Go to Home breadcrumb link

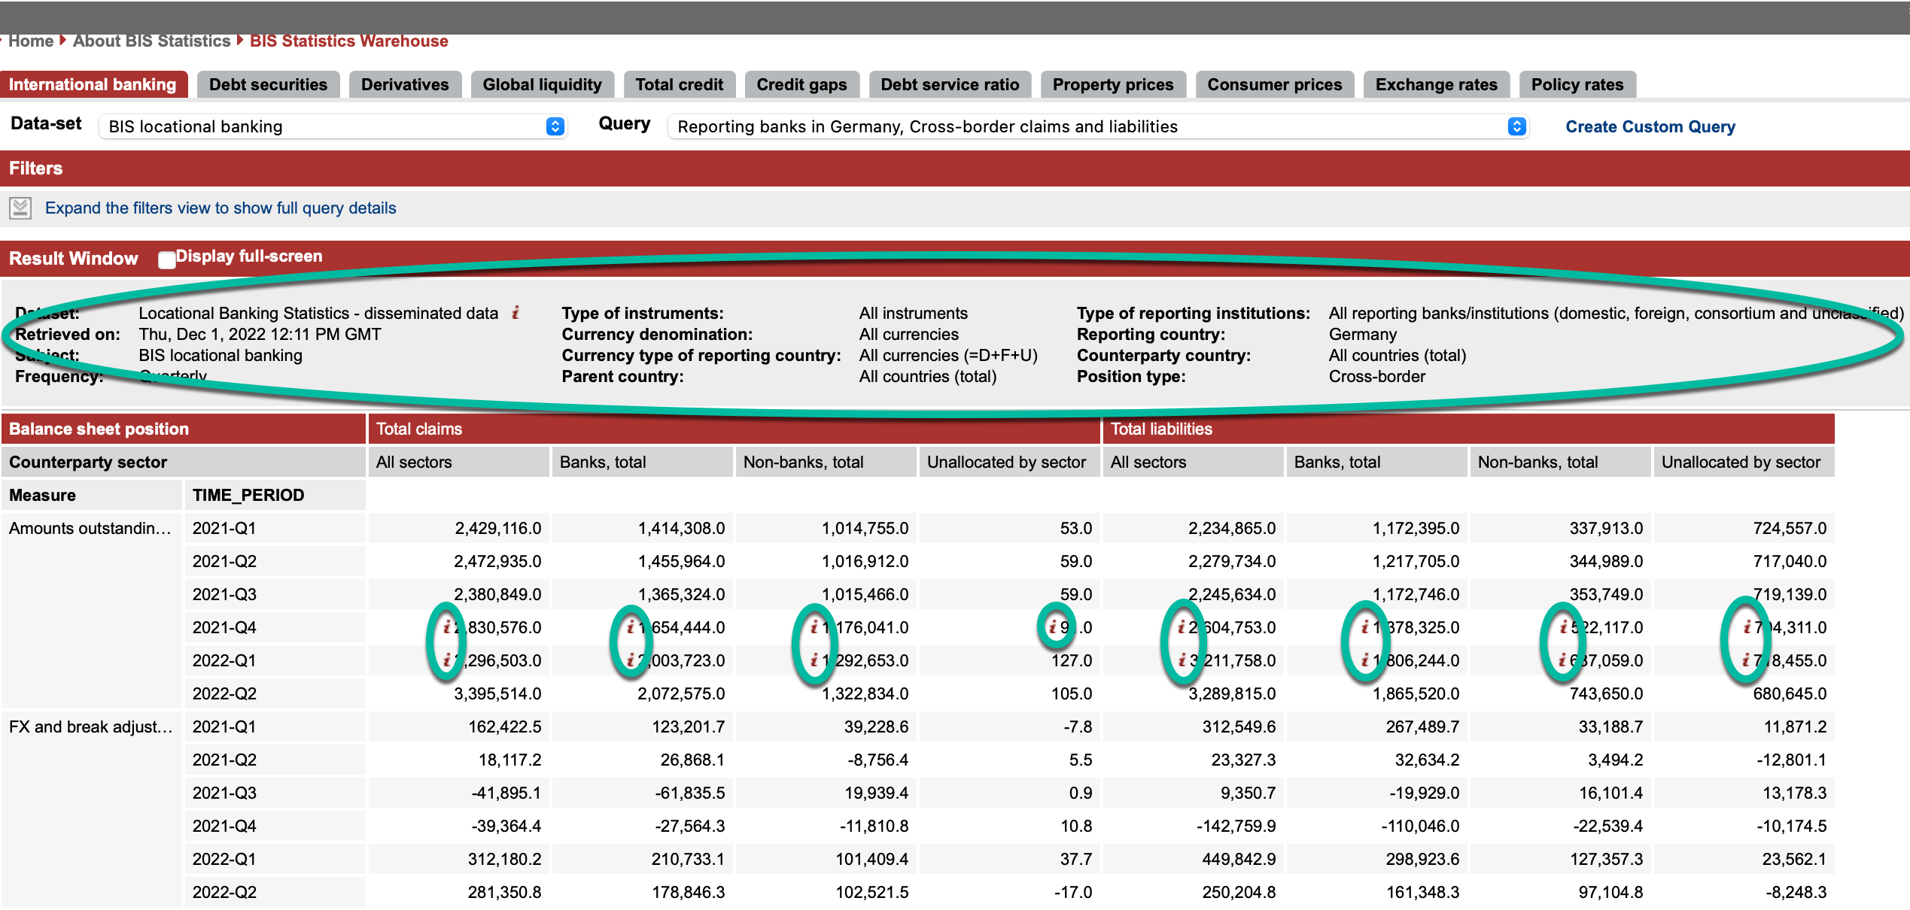coord(31,41)
